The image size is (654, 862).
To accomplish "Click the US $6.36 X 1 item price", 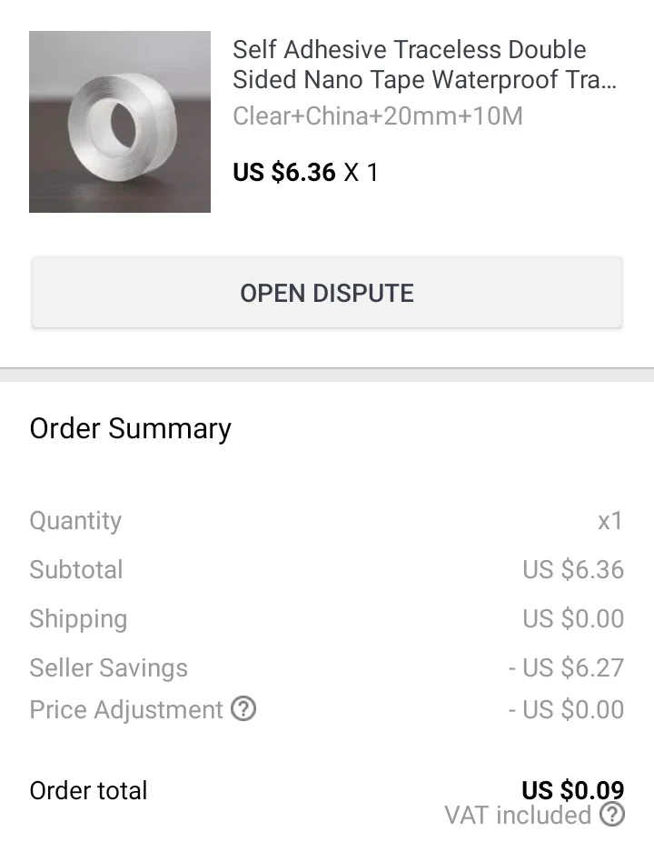I will point(305,172).
